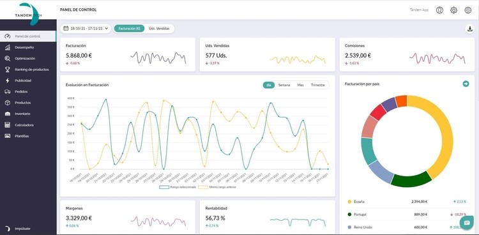Click Impúlsate link at sidebar bottom
479x235 pixels.
22,229
